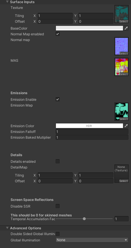Click Select on the DetailMap slot
The width and height of the screenshot is (131, 248).
click(x=124, y=181)
